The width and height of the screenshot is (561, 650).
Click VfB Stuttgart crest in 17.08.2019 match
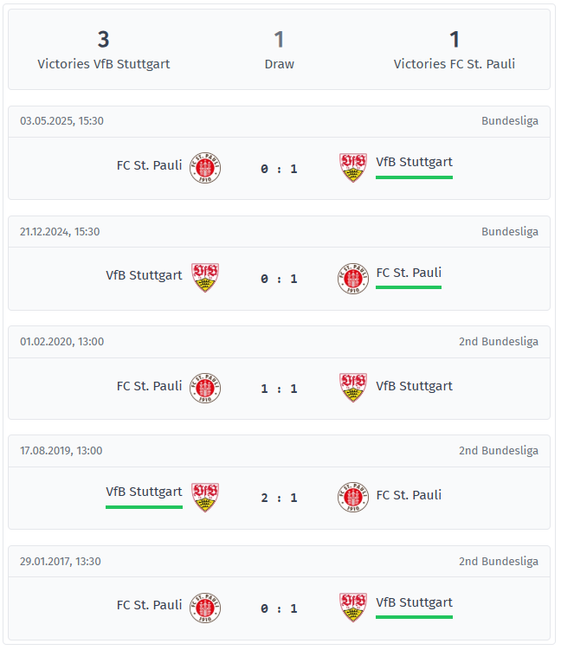[x=205, y=497]
